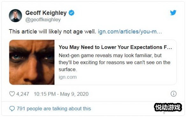
Task: Open '791 people are talking about this'
Action: click(54, 109)
